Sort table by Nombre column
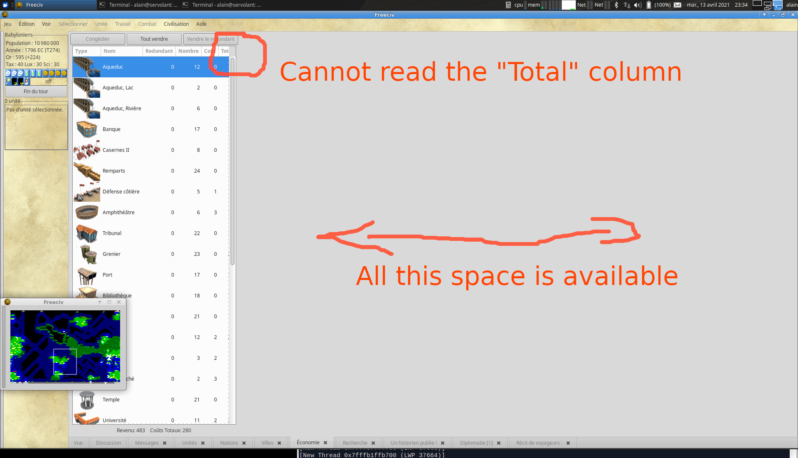Image resolution: width=798 pixels, height=458 pixels. 188,51
